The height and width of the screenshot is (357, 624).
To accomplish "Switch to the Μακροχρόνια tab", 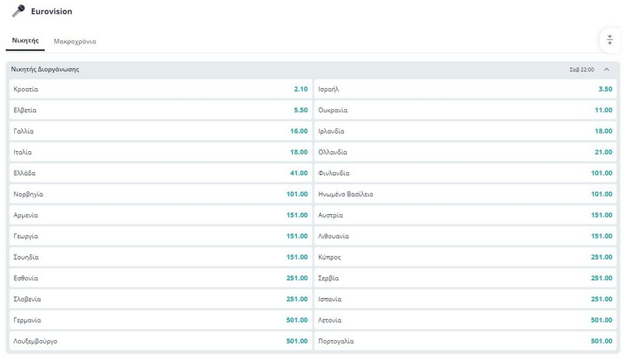I will click(x=75, y=42).
